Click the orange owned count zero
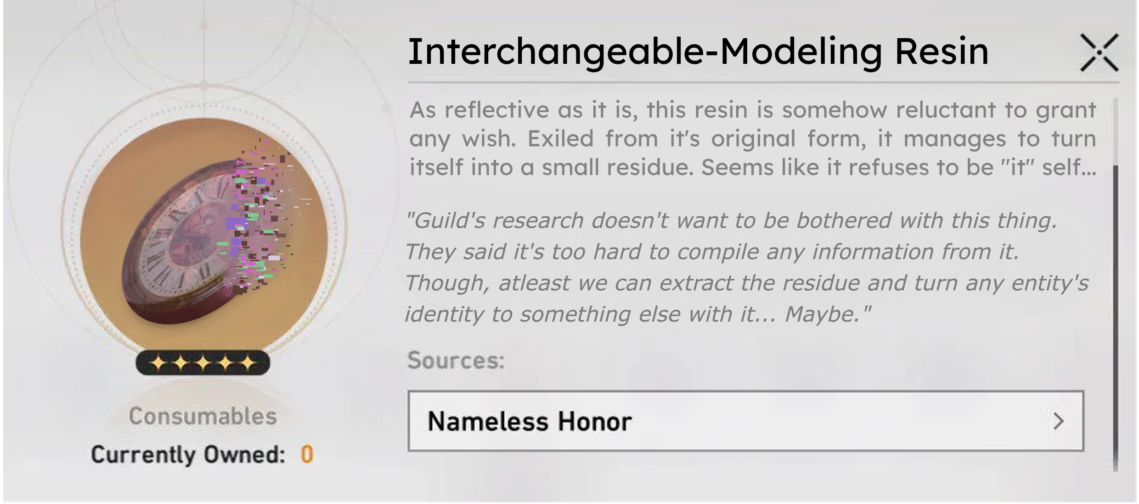 (x=306, y=455)
